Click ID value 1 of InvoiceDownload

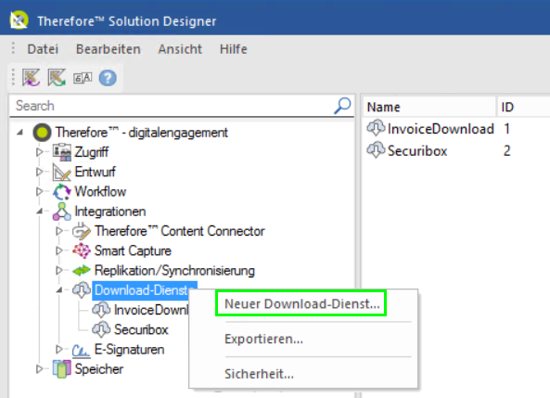click(x=506, y=129)
